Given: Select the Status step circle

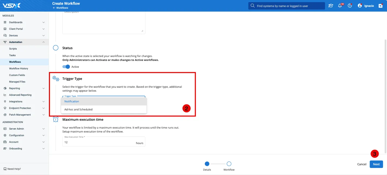Looking at the screenshot, I should [x=56, y=48].
